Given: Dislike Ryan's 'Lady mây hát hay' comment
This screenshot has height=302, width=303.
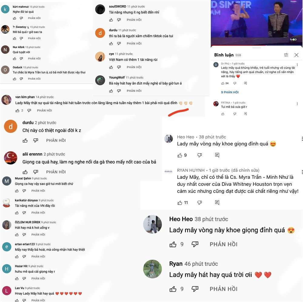Looking at the screenshot, I should pos(195,289).
